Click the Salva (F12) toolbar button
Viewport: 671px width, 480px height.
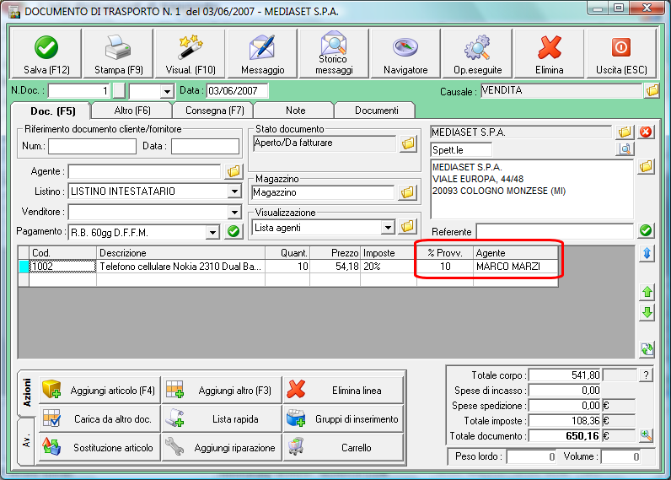(46, 54)
